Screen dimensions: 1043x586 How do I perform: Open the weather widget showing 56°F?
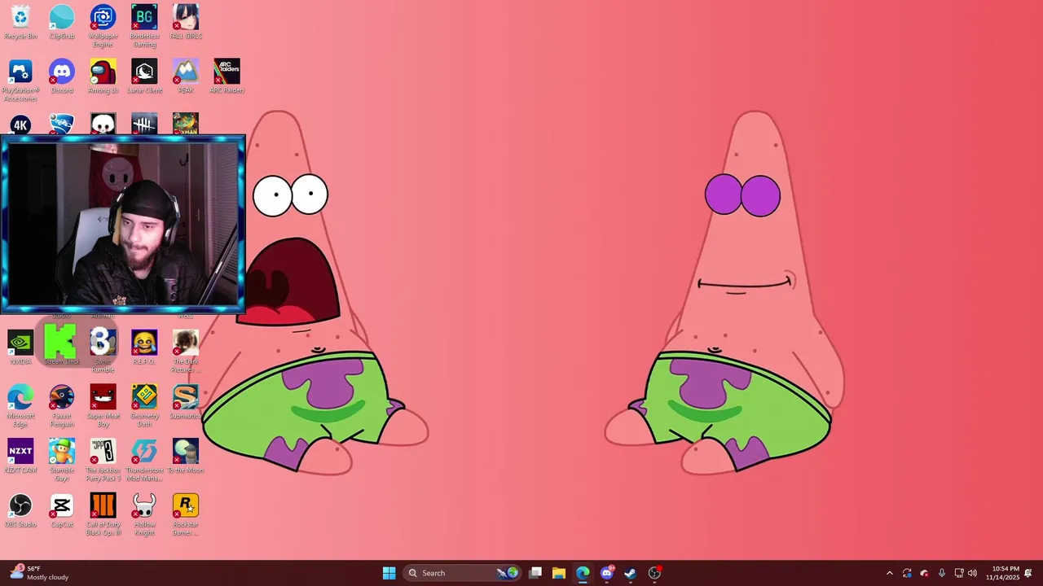click(x=40, y=573)
